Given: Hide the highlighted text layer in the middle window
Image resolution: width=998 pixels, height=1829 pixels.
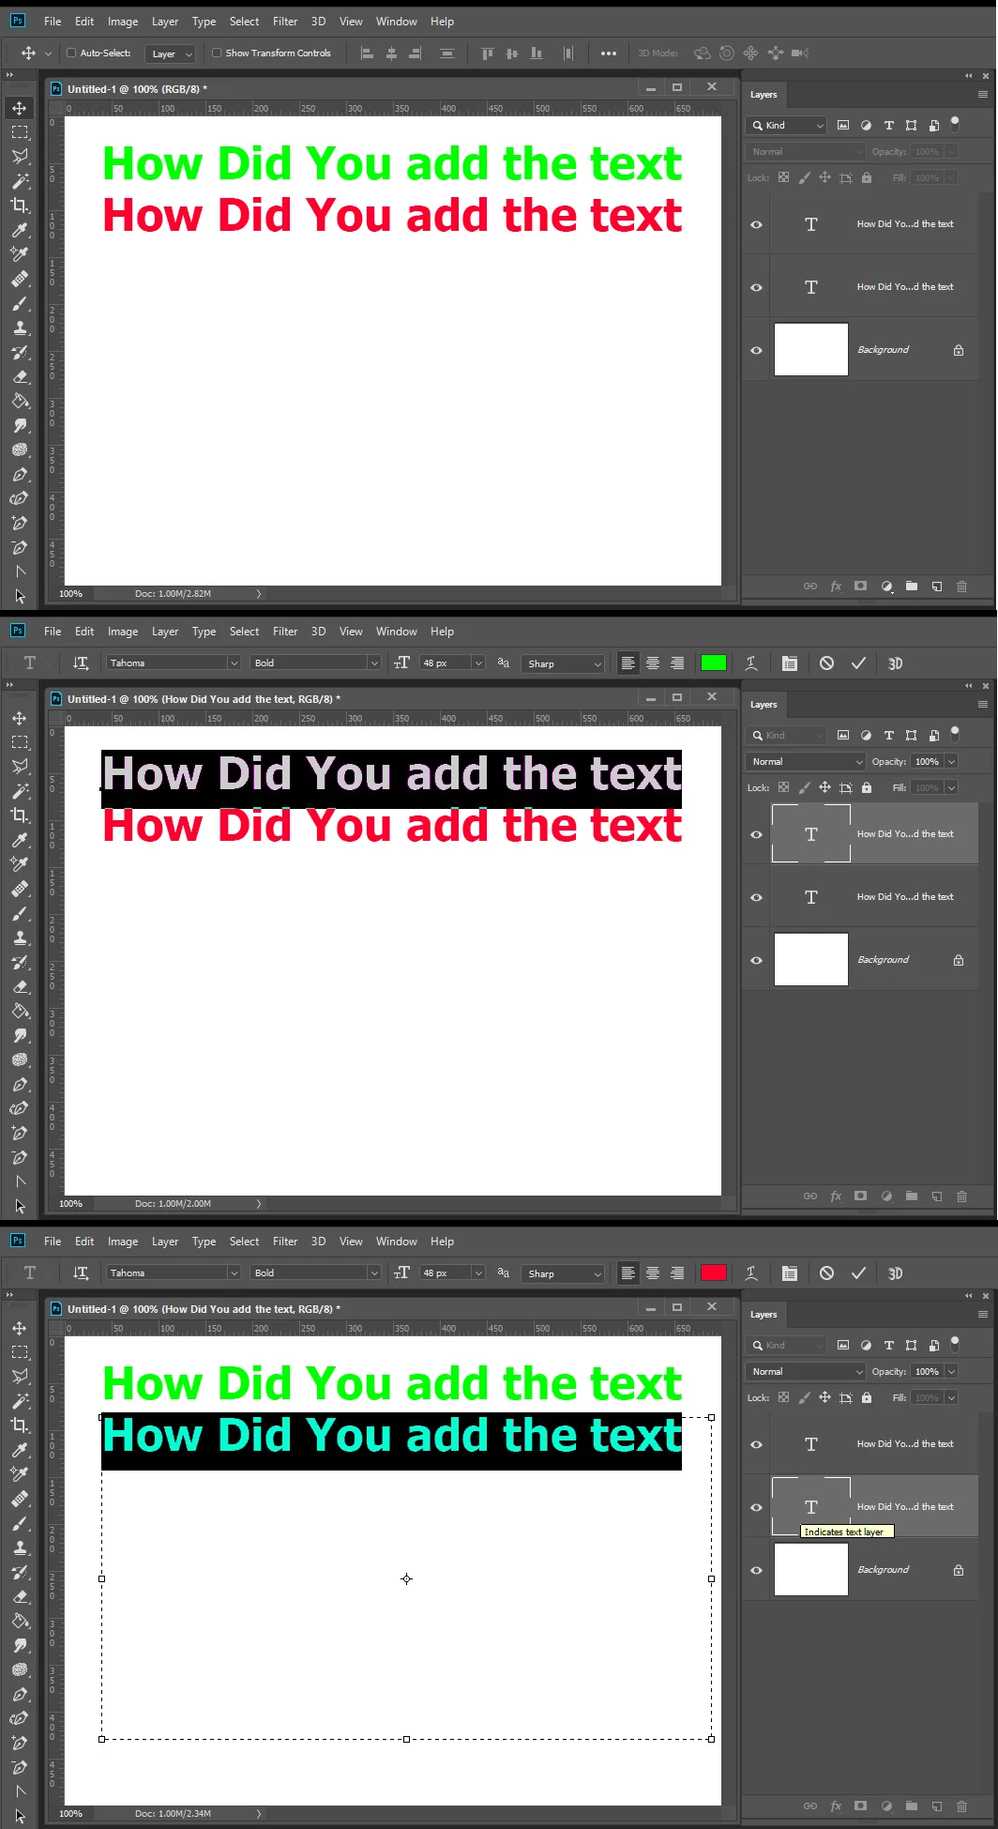Looking at the screenshot, I should [756, 834].
